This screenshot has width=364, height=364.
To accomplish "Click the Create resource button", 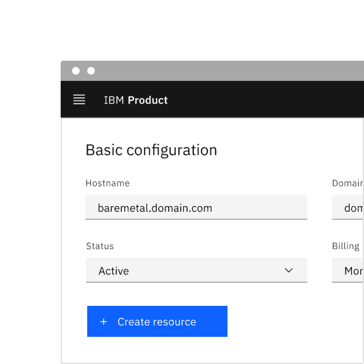I will (157, 321).
